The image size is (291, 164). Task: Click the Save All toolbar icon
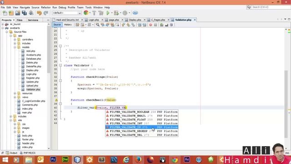(24, 13)
